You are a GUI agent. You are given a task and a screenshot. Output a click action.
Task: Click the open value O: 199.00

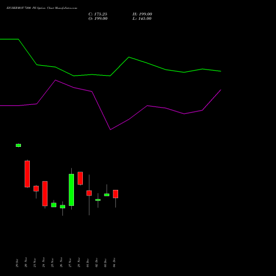pos(98,19)
